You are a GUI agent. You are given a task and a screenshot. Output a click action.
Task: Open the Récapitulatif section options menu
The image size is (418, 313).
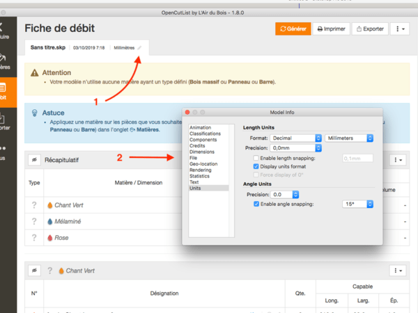(x=398, y=160)
